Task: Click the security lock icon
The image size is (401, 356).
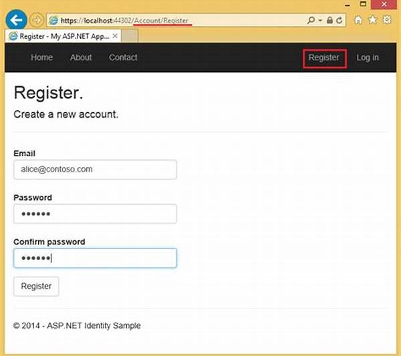Action: click(x=329, y=20)
